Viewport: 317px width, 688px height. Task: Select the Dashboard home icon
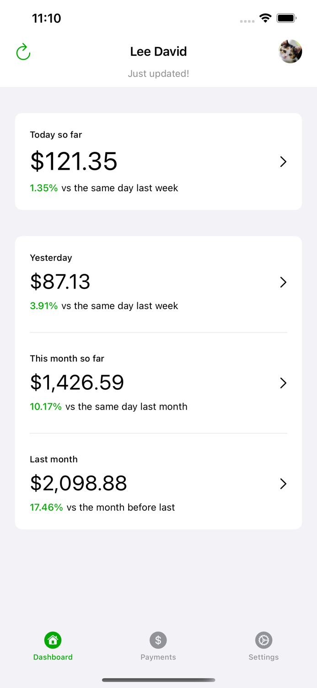53,640
